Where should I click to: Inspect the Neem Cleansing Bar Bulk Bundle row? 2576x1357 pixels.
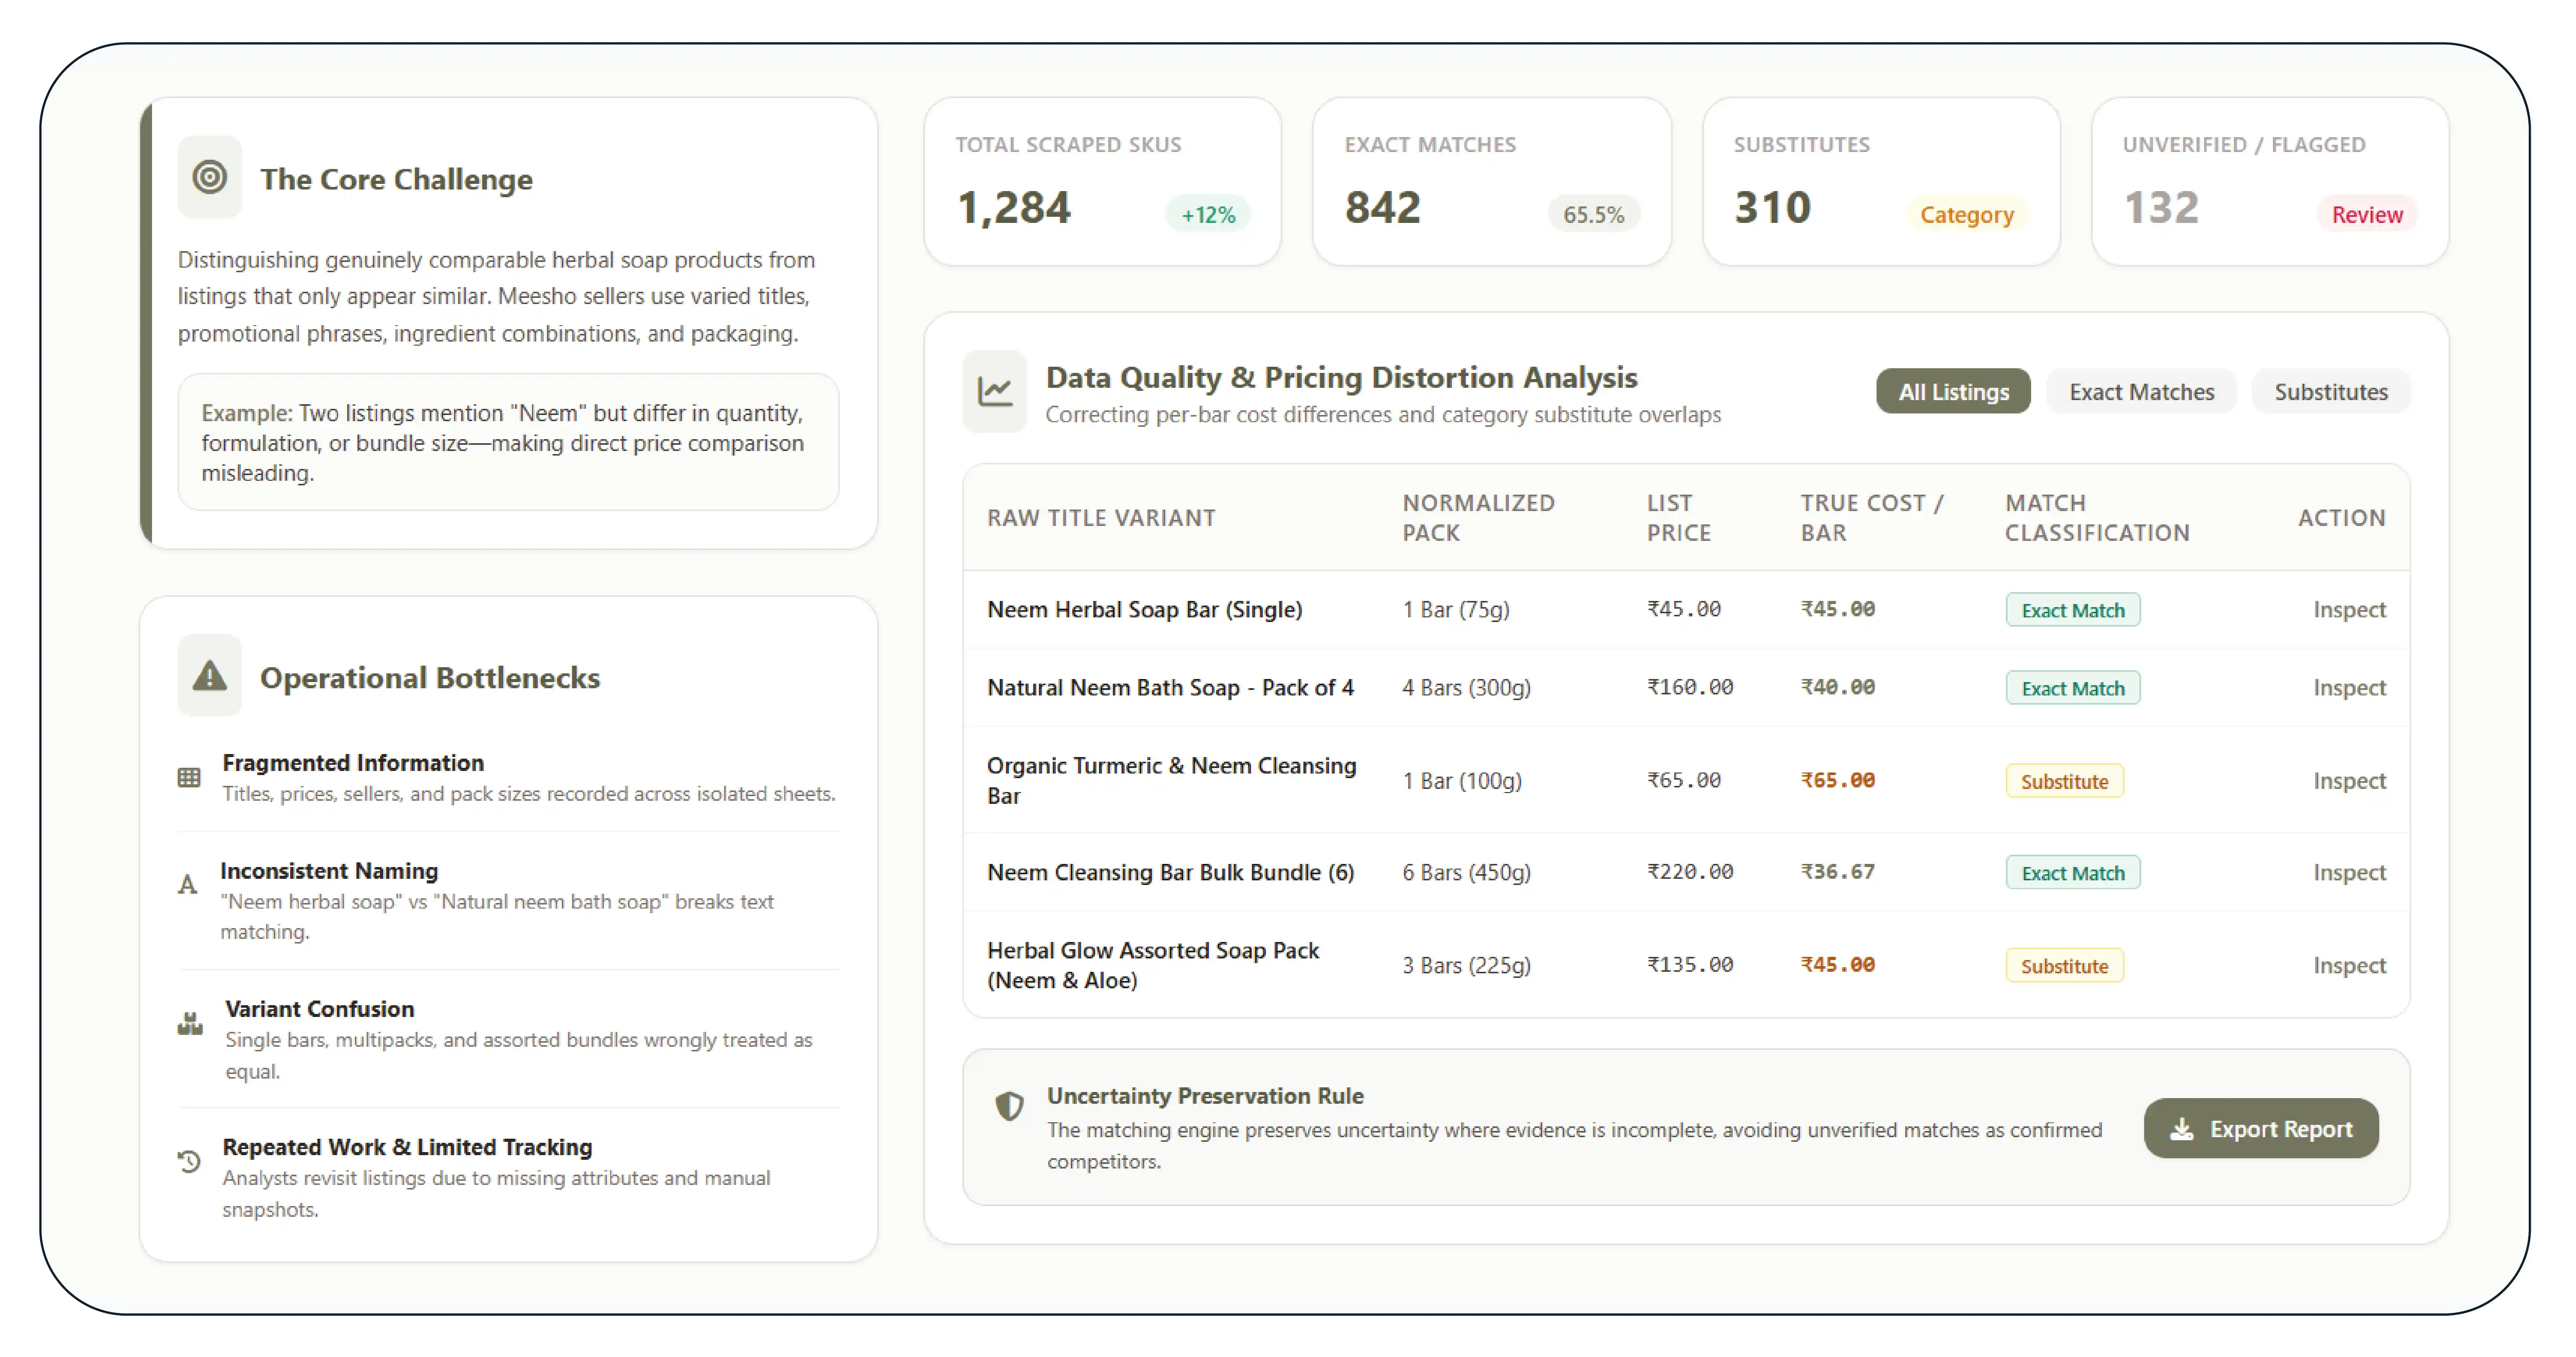coord(2349,872)
